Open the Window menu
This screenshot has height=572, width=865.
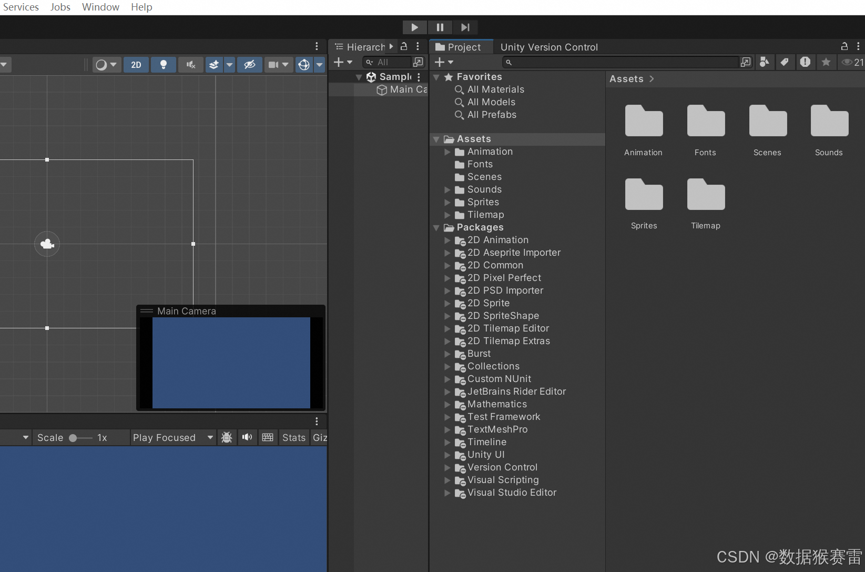coord(100,7)
